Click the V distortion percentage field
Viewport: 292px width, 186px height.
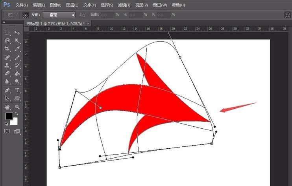[164, 15]
